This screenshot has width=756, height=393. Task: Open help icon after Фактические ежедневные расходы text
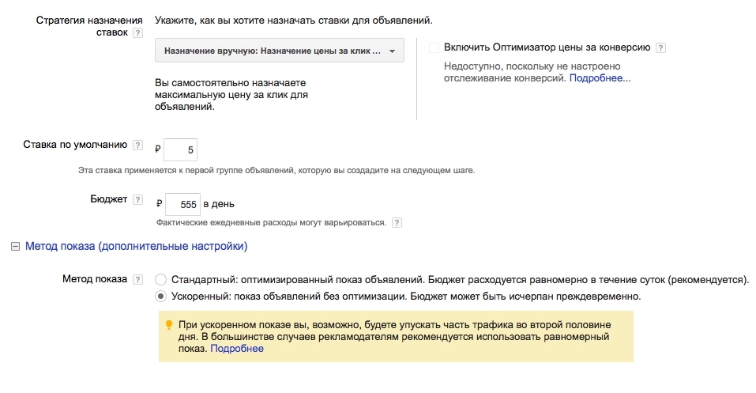[x=397, y=222]
